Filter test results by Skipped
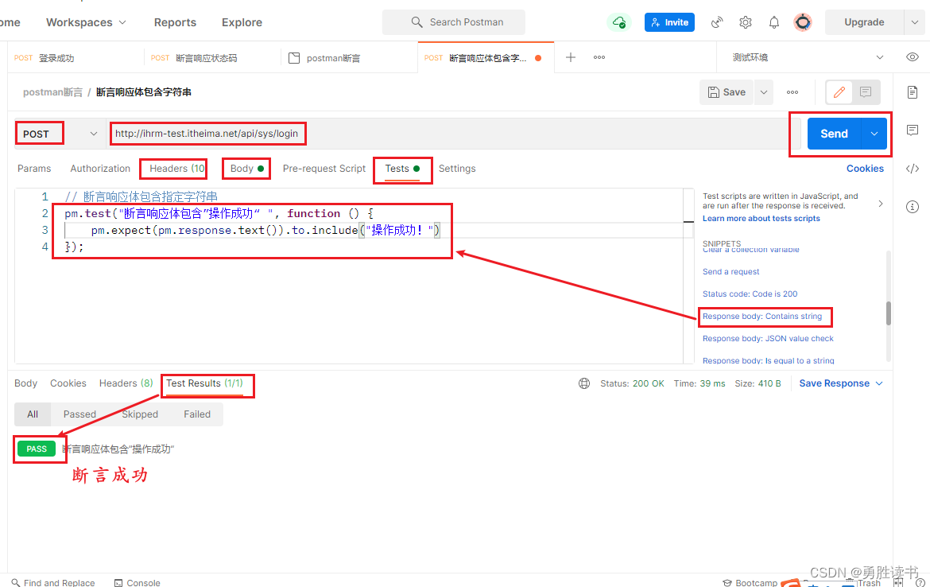 tap(140, 414)
